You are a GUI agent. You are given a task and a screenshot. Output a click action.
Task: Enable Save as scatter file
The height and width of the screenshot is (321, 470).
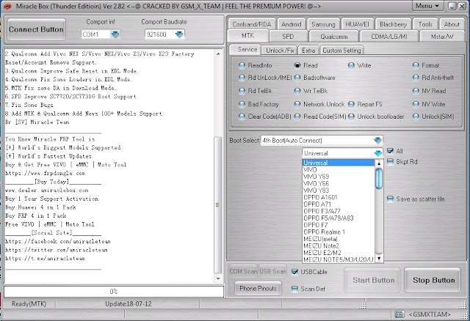(x=390, y=199)
